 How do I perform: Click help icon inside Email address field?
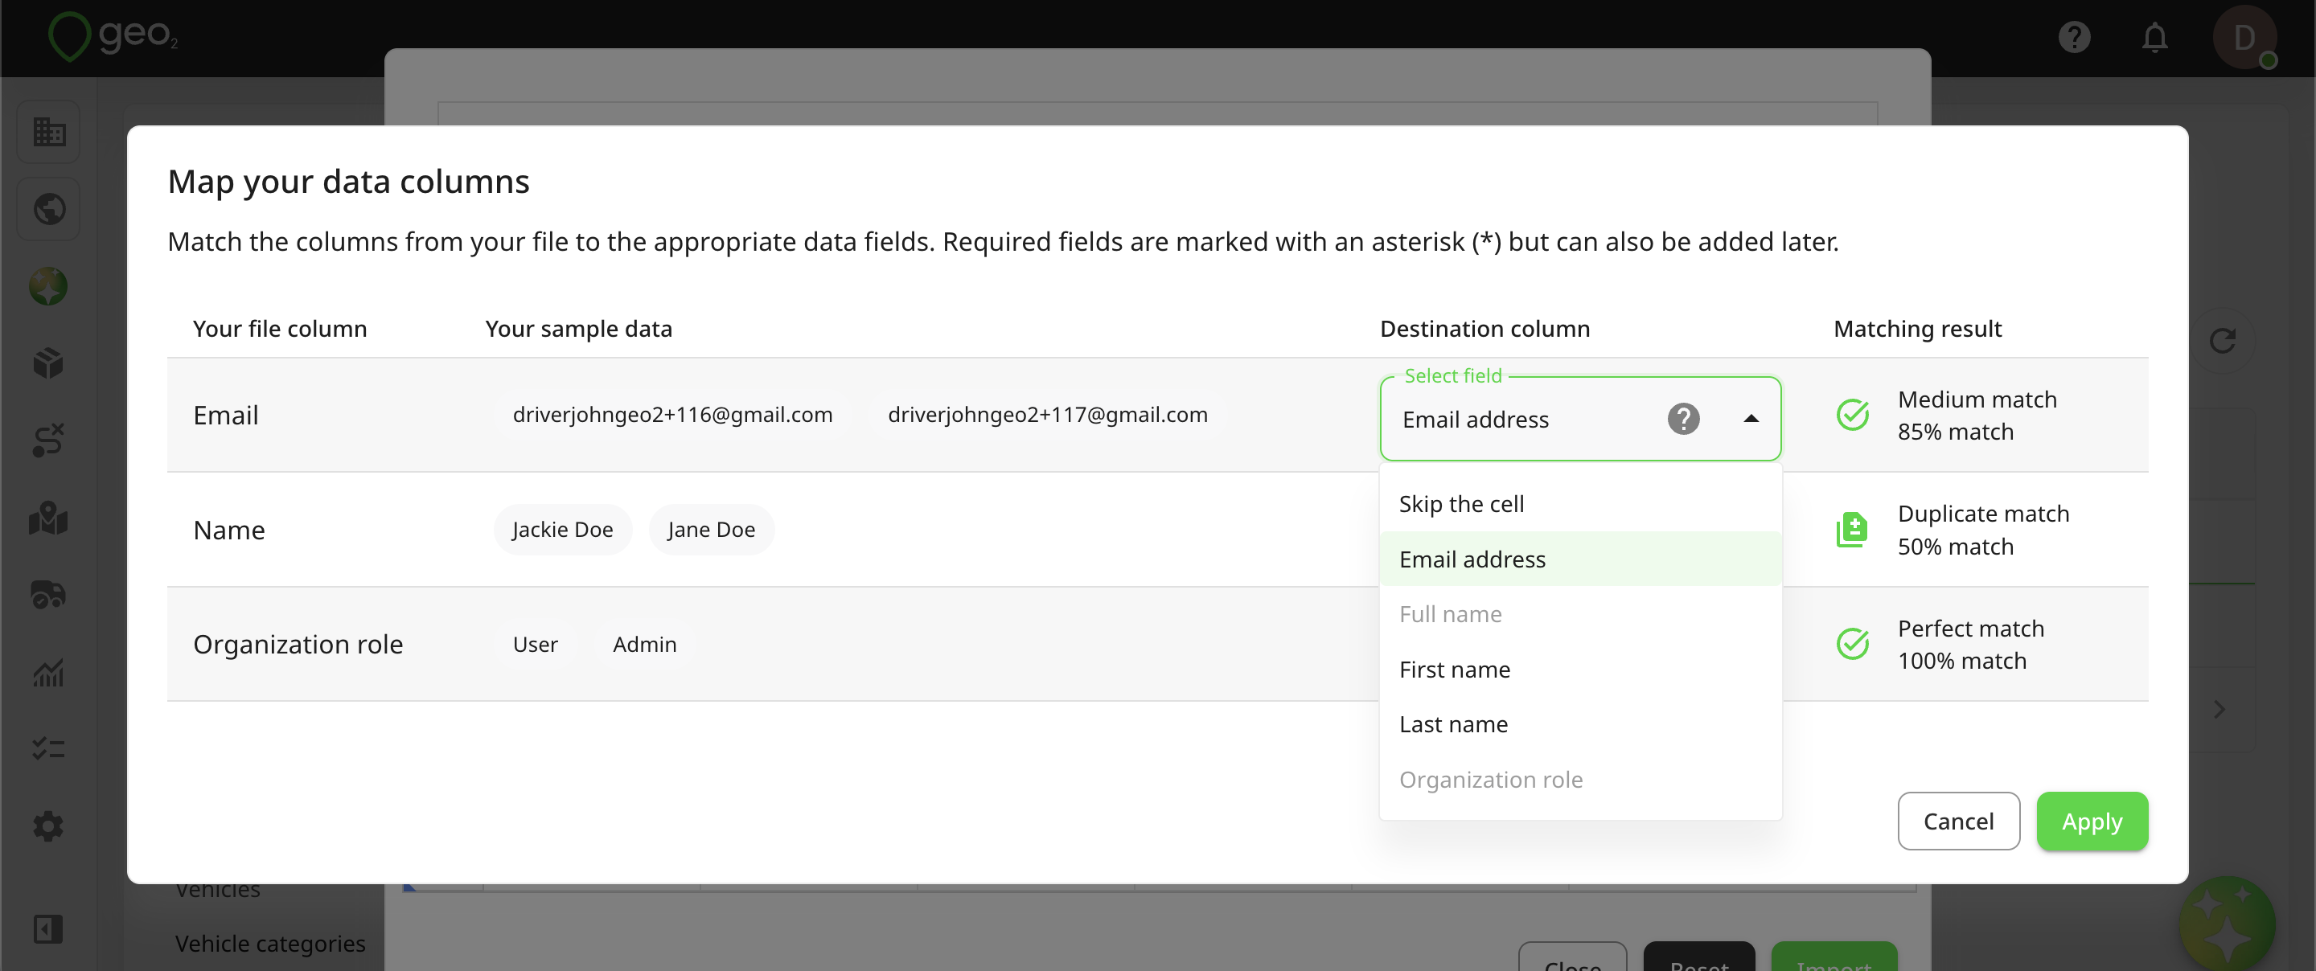(1683, 419)
